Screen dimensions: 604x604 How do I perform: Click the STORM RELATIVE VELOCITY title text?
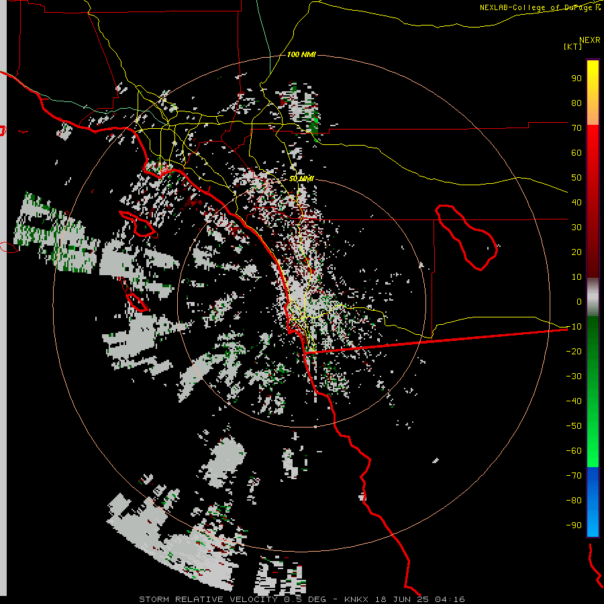(208, 599)
